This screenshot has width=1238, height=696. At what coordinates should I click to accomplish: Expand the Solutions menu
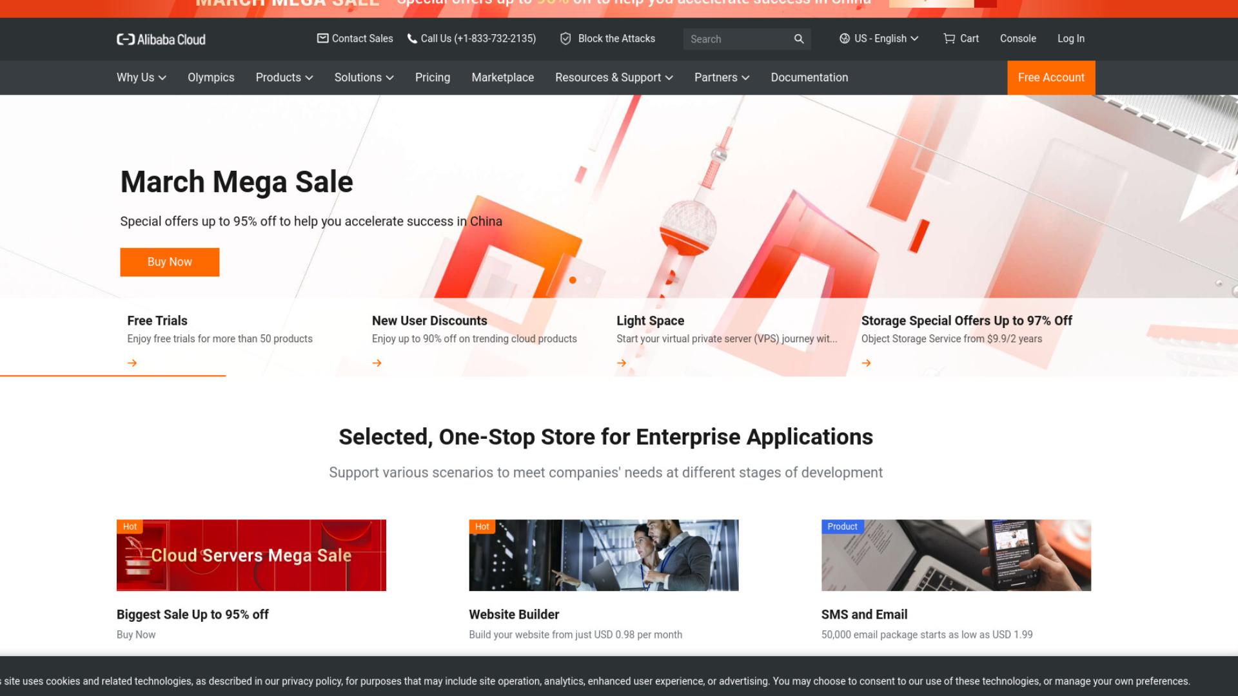pyautogui.click(x=364, y=77)
